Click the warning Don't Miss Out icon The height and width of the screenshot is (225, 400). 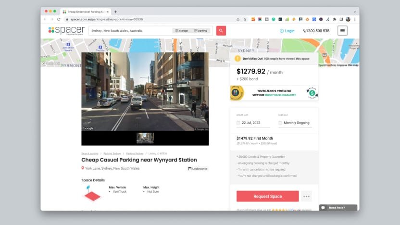click(237, 59)
